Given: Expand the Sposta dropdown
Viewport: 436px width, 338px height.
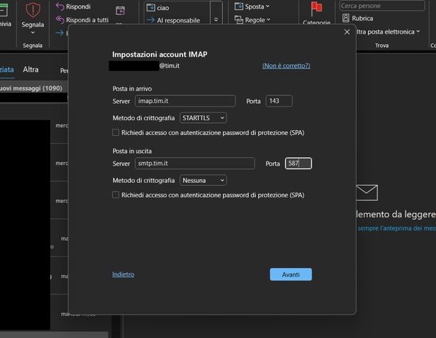Looking at the screenshot, I should tap(267, 6).
